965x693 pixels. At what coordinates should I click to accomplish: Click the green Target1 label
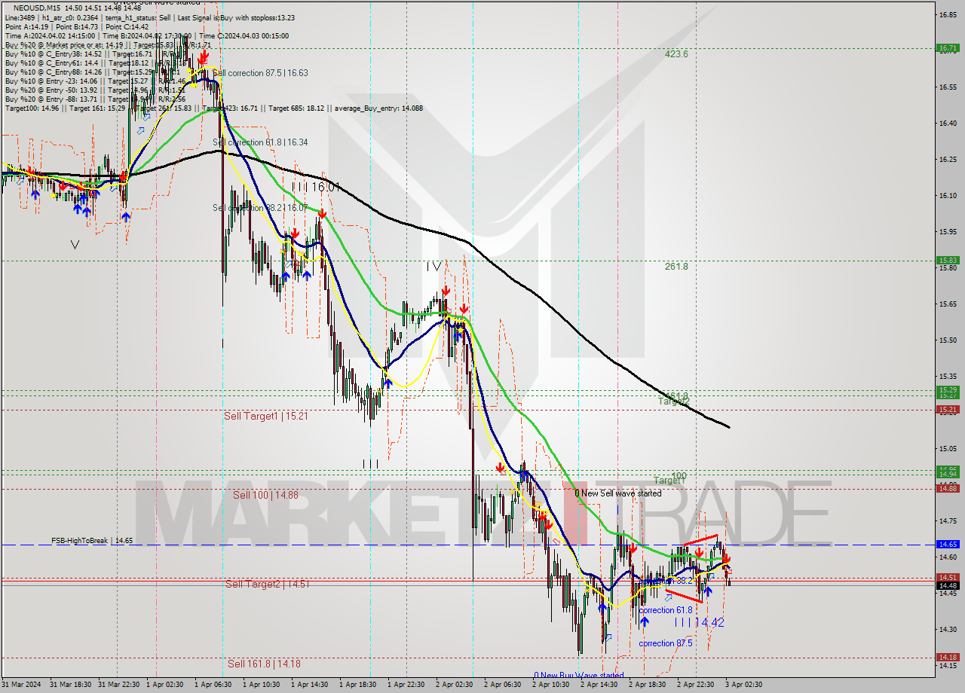(x=669, y=481)
